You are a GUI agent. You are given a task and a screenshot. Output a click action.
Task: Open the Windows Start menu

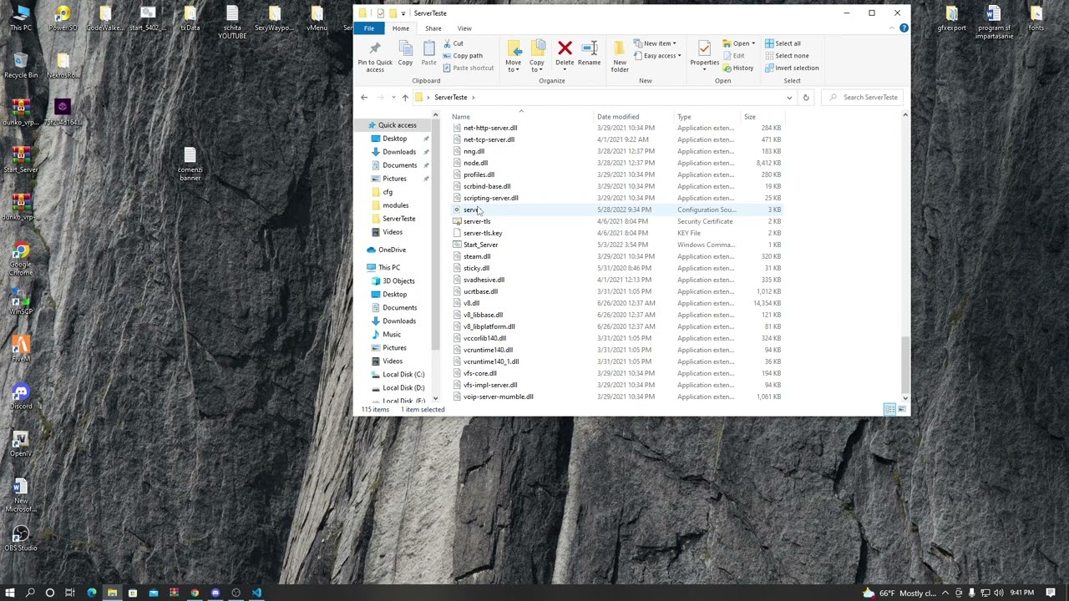tap(10, 593)
